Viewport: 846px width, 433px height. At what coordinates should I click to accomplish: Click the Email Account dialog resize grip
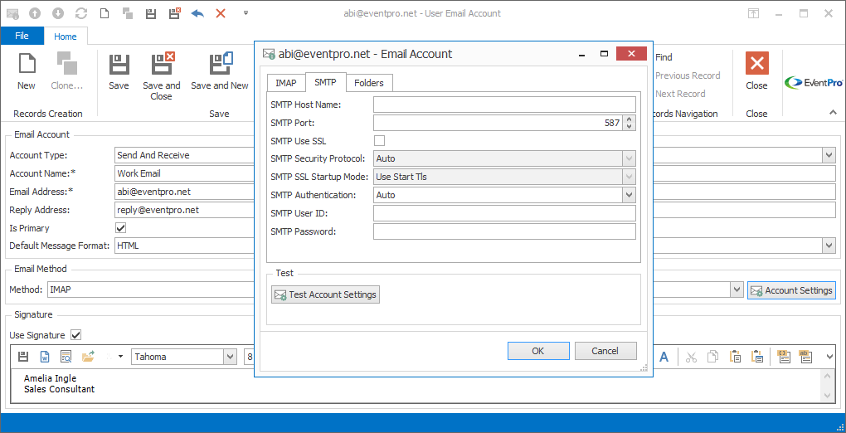[x=644, y=367]
